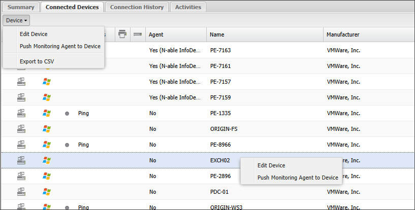
Task: Switch to the Connection History tab
Action: click(x=137, y=7)
